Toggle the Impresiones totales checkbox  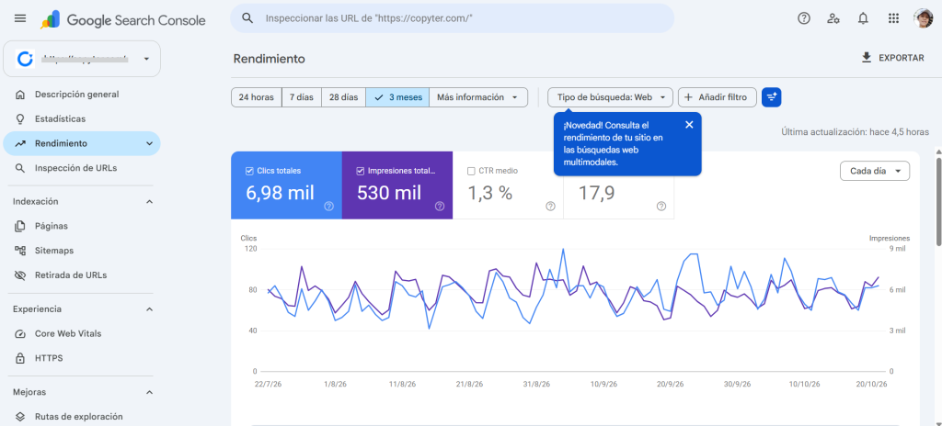point(361,171)
